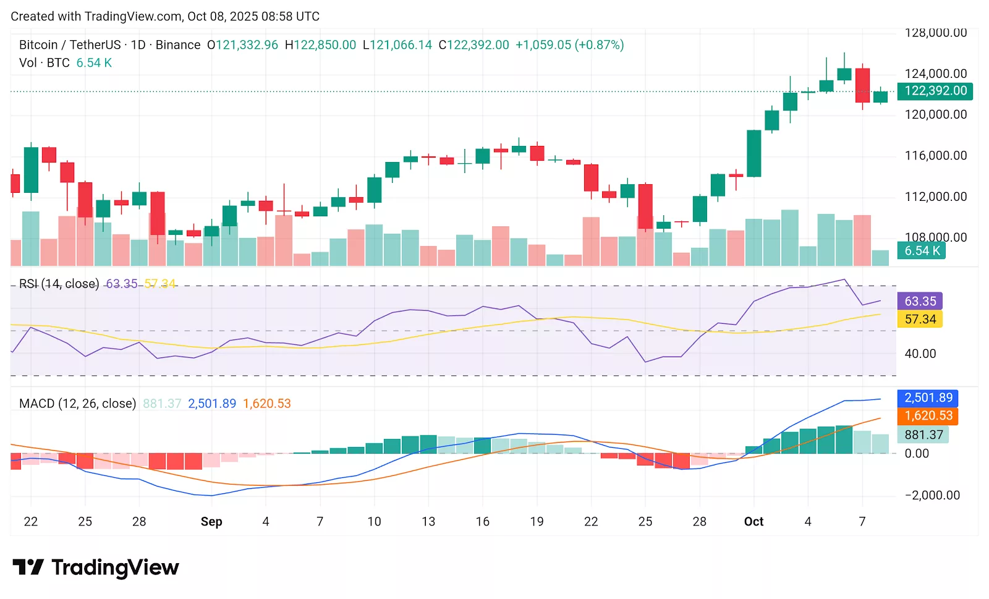The width and height of the screenshot is (989, 599).
Task: Select the Sep label on the time axis
Action: pyautogui.click(x=212, y=522)
